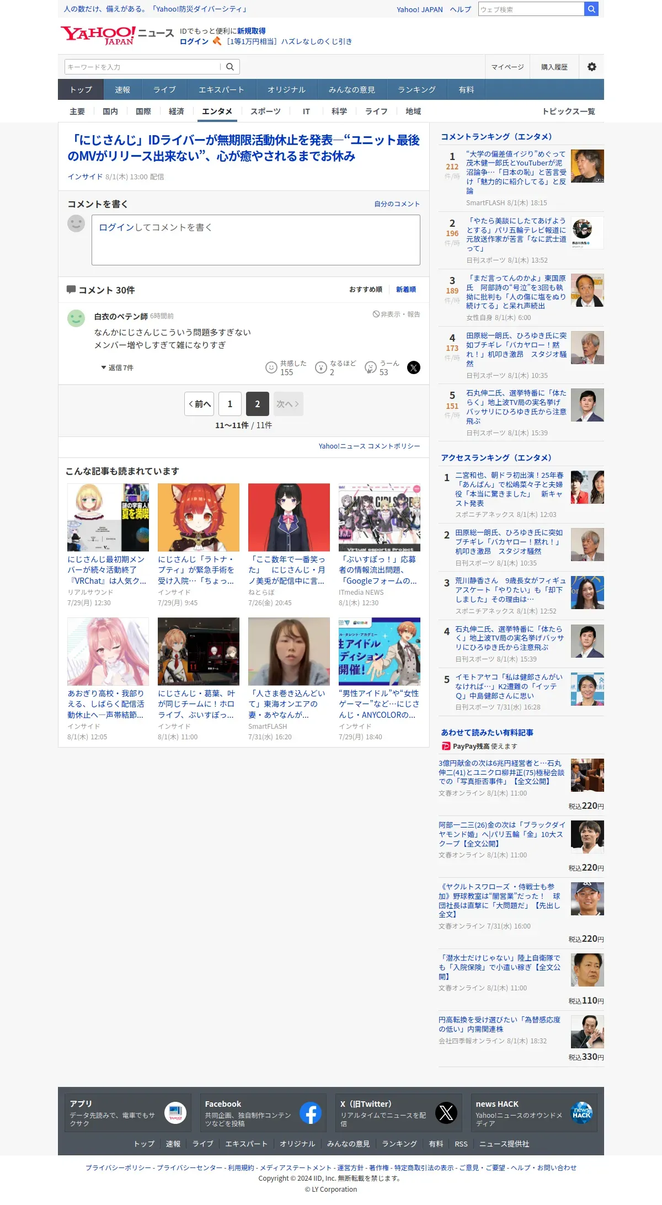
Task: Click 新規取得 ID link
Action: [252, 31]
